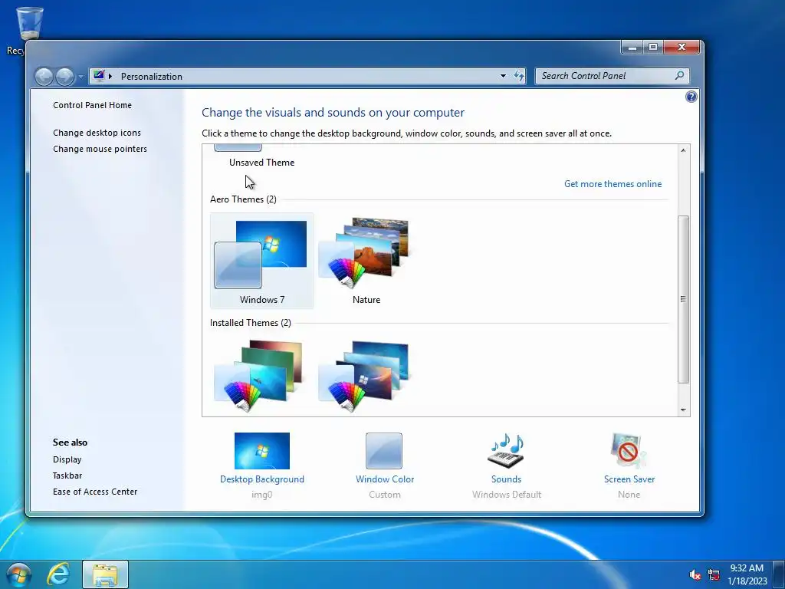Click the Refresh button in address bar
This screenshot has width=785, height=589.
pos(519,76)
